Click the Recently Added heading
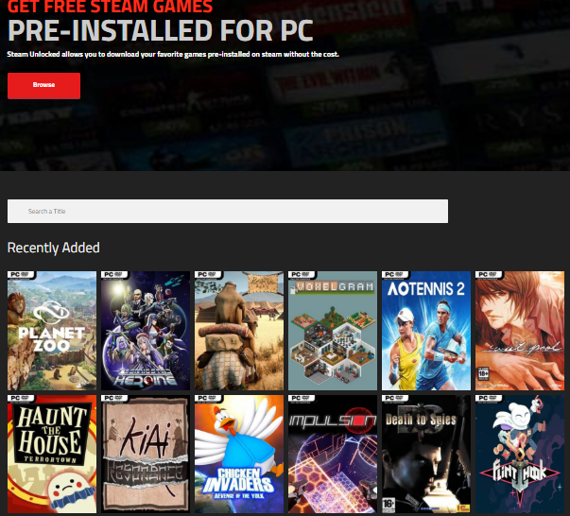This screenshot has height=516, width=570. pos(54,248)
